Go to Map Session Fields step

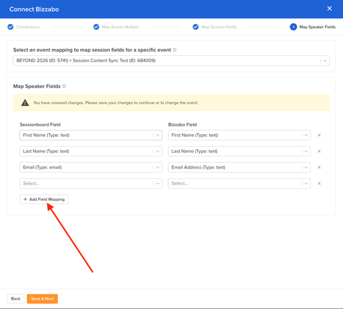point(219,27)
